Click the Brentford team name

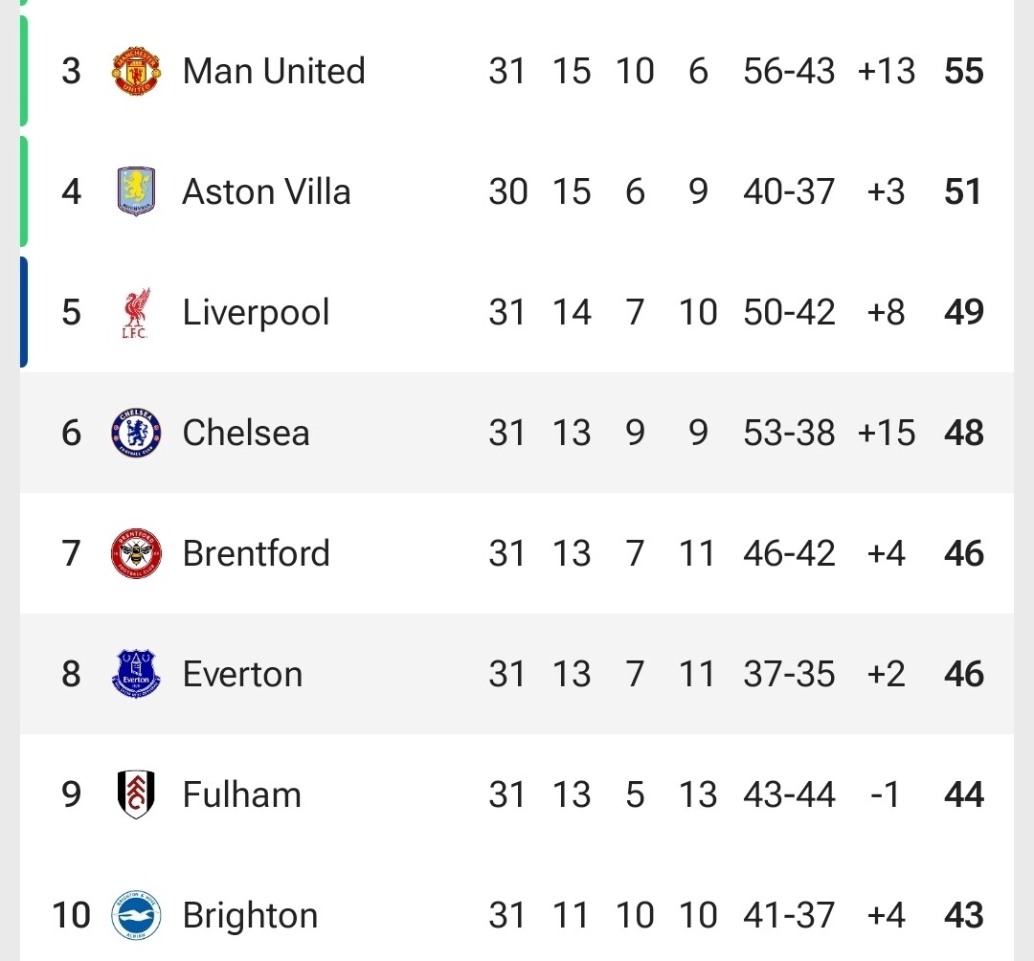(x=256, y=553)
